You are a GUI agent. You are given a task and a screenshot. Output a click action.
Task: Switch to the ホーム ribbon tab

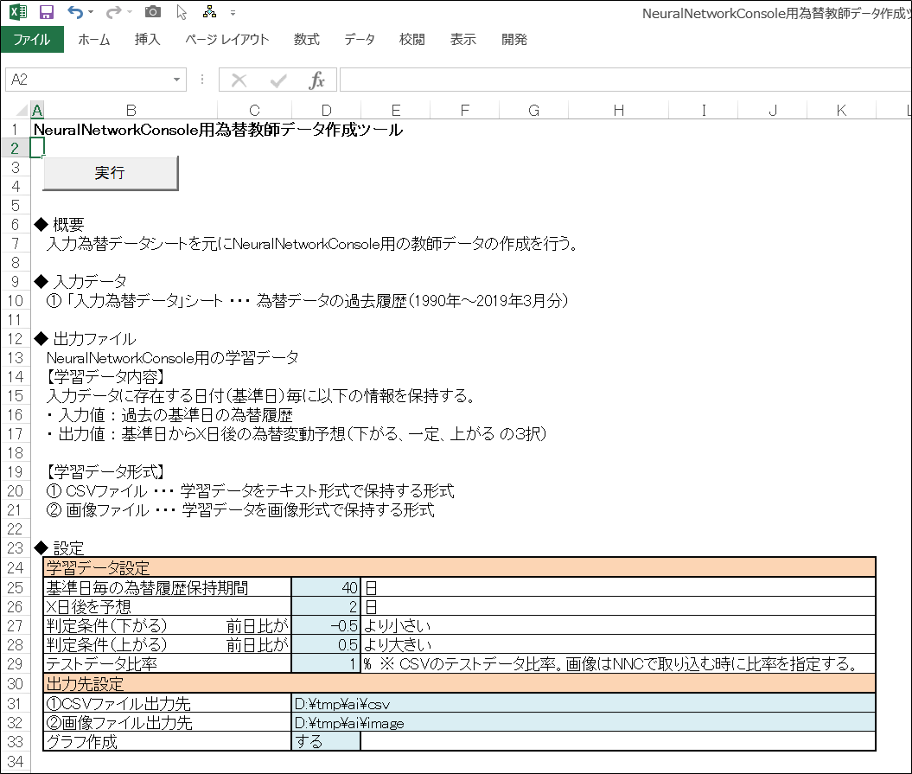click(94, 40)
